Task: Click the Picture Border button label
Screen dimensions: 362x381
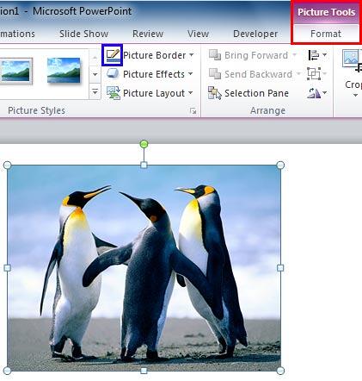Action: point(155,55)
